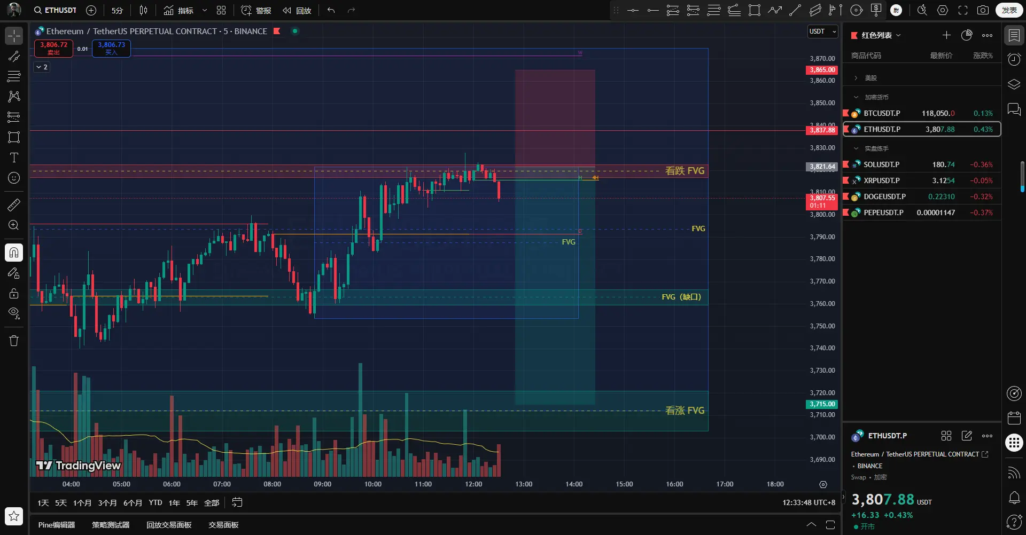This screenshot has width=1026, height=535.
Task: Switch range to 3个月
Action: point(107,503)
